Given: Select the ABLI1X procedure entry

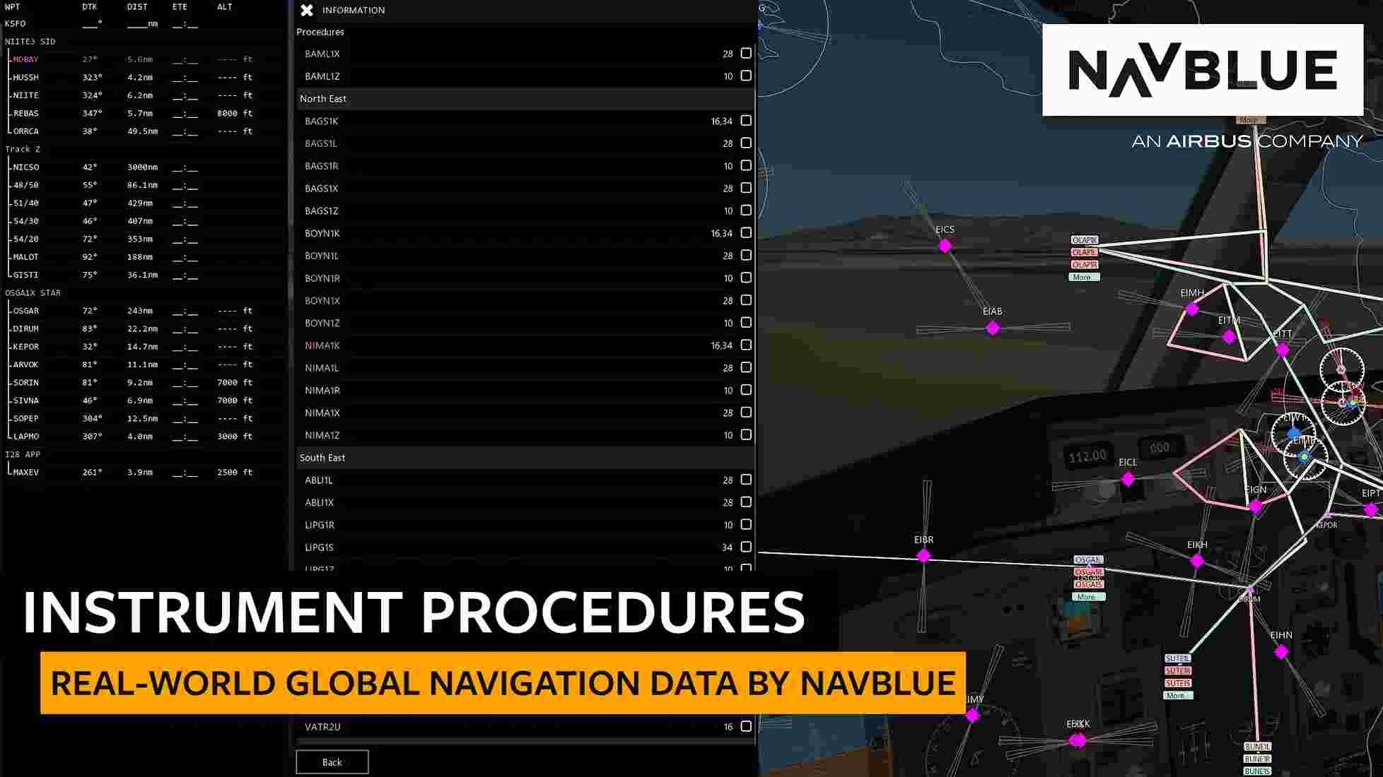Looking at the screenshot, I should coord(319,502).
